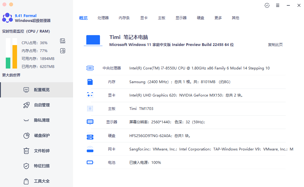Click the red traffic-light dot at top left
This screenshot has width=304, height=187.
[x=5, y=4]
